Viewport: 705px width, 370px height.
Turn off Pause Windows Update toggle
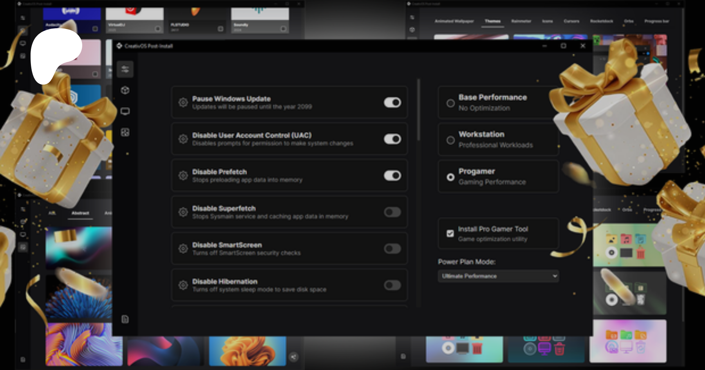click(392, 103)
